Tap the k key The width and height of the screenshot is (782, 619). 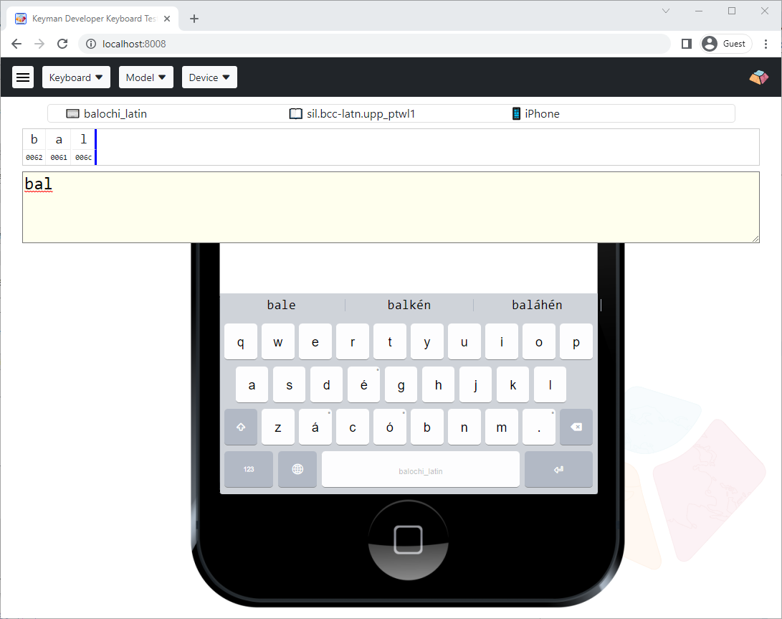[512, 385]
